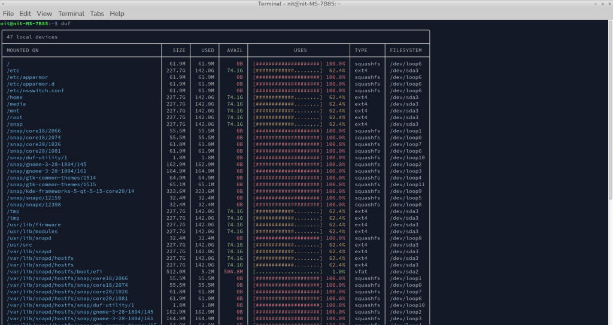Screen dimensions: 613x325
Task: Click the FILESYSTEM column header
Action: tap(406, 50)
